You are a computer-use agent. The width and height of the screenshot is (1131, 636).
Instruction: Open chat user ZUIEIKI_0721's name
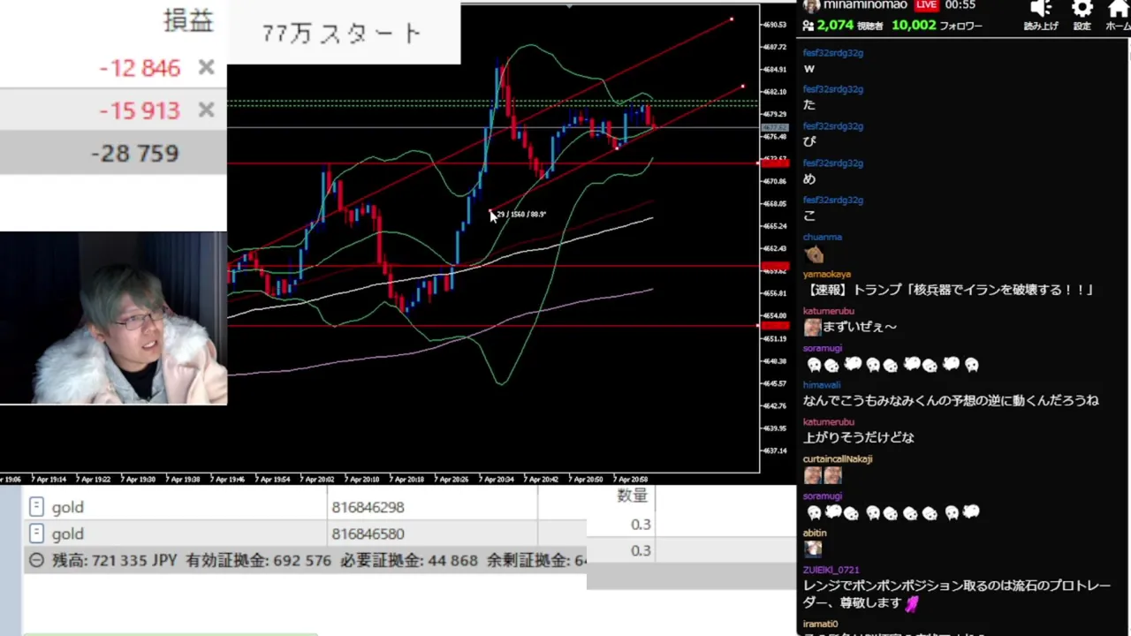pyautogui.click(x=831, y=570)
